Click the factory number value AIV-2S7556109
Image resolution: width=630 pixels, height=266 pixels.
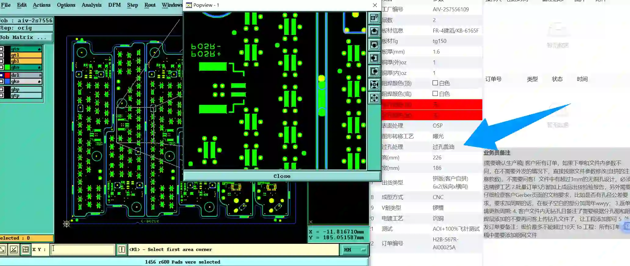click(x=451, y=9)
